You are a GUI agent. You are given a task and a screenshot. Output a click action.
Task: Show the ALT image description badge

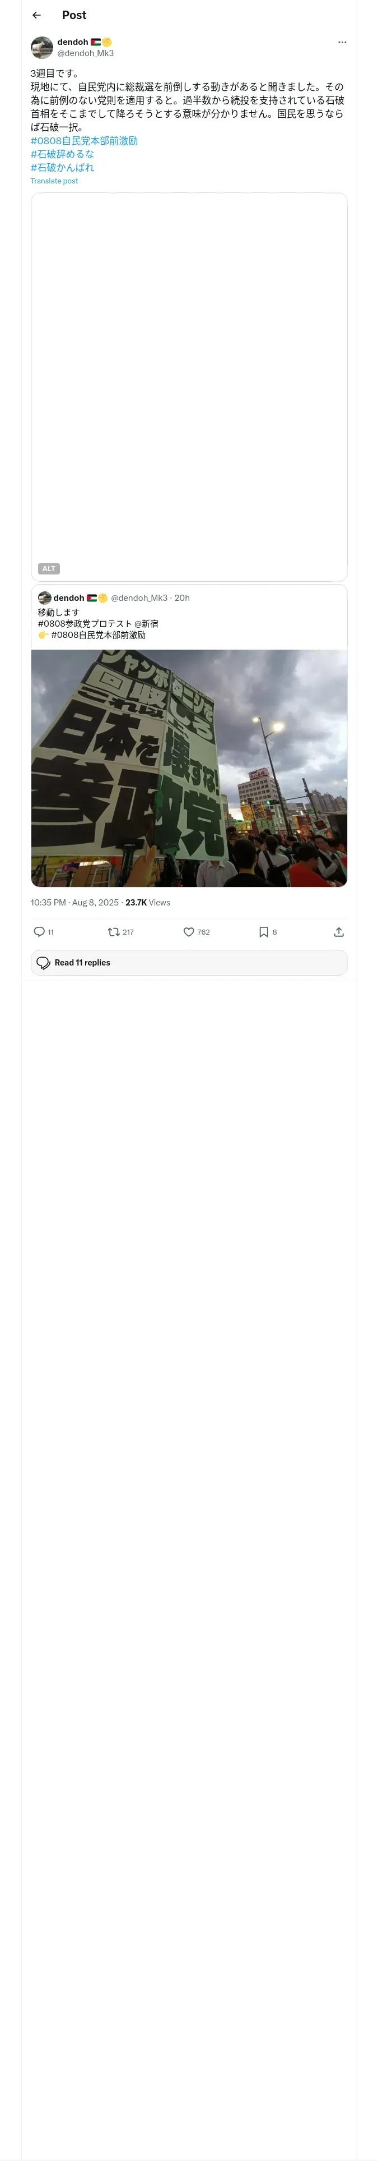point(49,569)
